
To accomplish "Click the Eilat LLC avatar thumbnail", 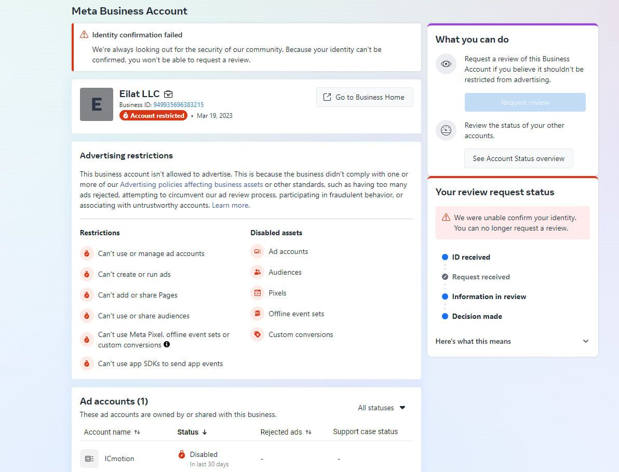I will coord(97,104).
